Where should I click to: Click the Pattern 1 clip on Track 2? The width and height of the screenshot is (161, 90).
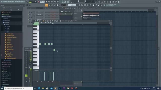(x=87, y=18)
